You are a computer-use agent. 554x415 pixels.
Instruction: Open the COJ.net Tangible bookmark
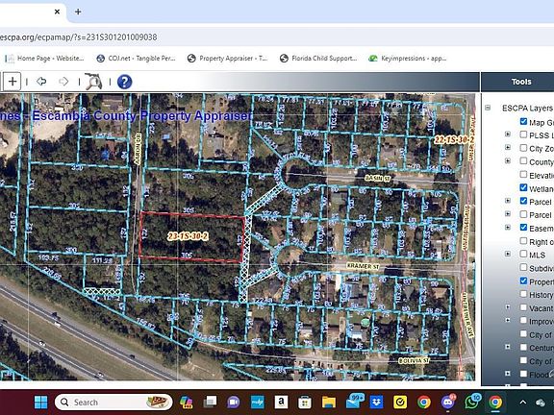click(136, 59)
